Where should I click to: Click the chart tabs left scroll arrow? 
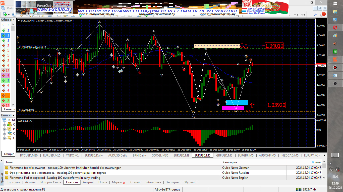click(320, 155)
